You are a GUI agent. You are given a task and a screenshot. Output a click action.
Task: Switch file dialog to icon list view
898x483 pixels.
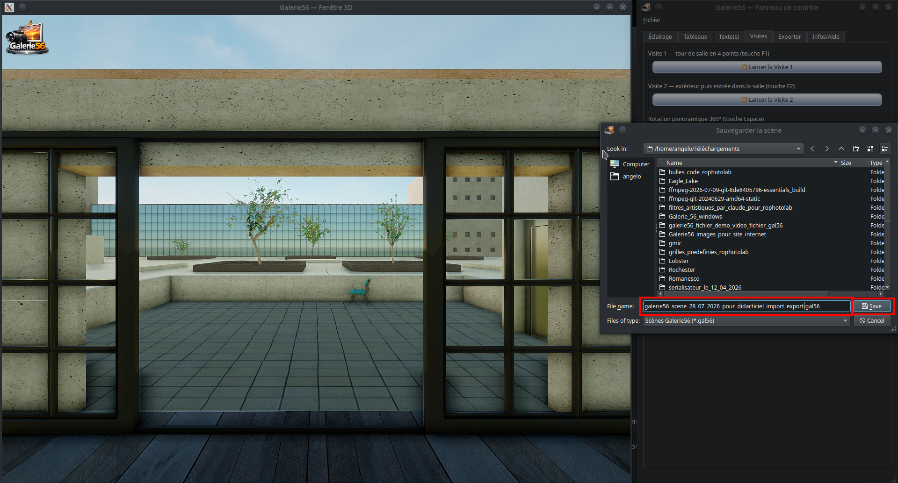[x=870, y=149]
